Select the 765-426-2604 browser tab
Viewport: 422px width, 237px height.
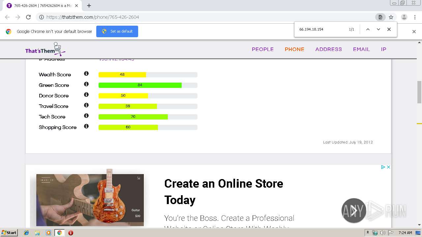click(42, 6)
